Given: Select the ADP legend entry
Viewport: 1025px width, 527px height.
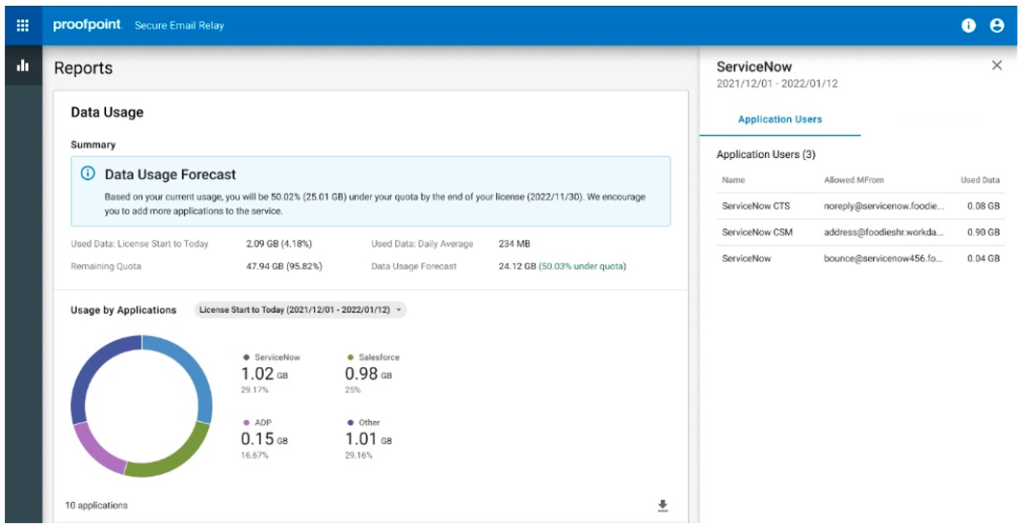Looking at the screenshot, I should pyautogui.click(x=257, y=422).
